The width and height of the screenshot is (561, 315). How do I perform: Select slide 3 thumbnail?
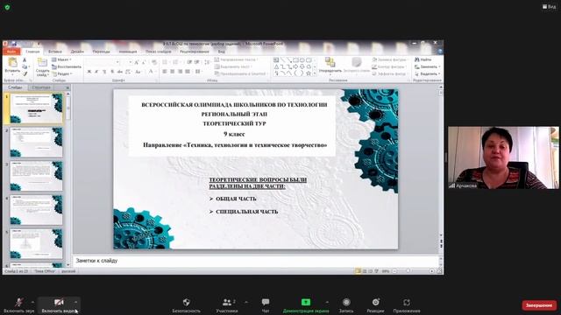point(36,176)
